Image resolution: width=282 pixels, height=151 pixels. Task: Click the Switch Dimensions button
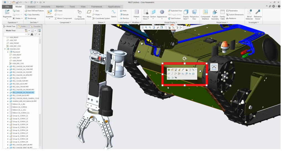[x=235, y=14]
